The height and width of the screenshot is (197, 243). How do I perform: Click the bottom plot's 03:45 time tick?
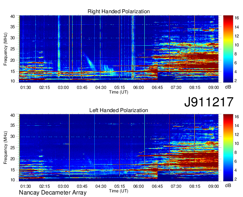[x=82, y=186]
